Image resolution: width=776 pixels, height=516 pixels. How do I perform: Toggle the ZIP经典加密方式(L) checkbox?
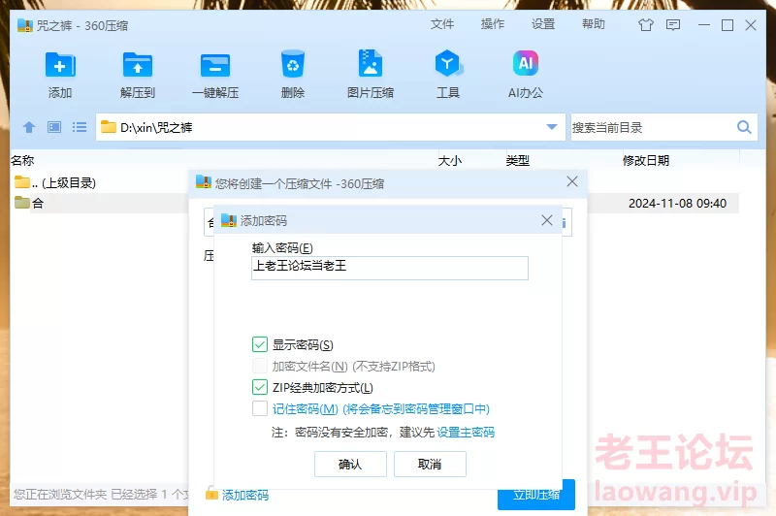click(x=260, y=387)
